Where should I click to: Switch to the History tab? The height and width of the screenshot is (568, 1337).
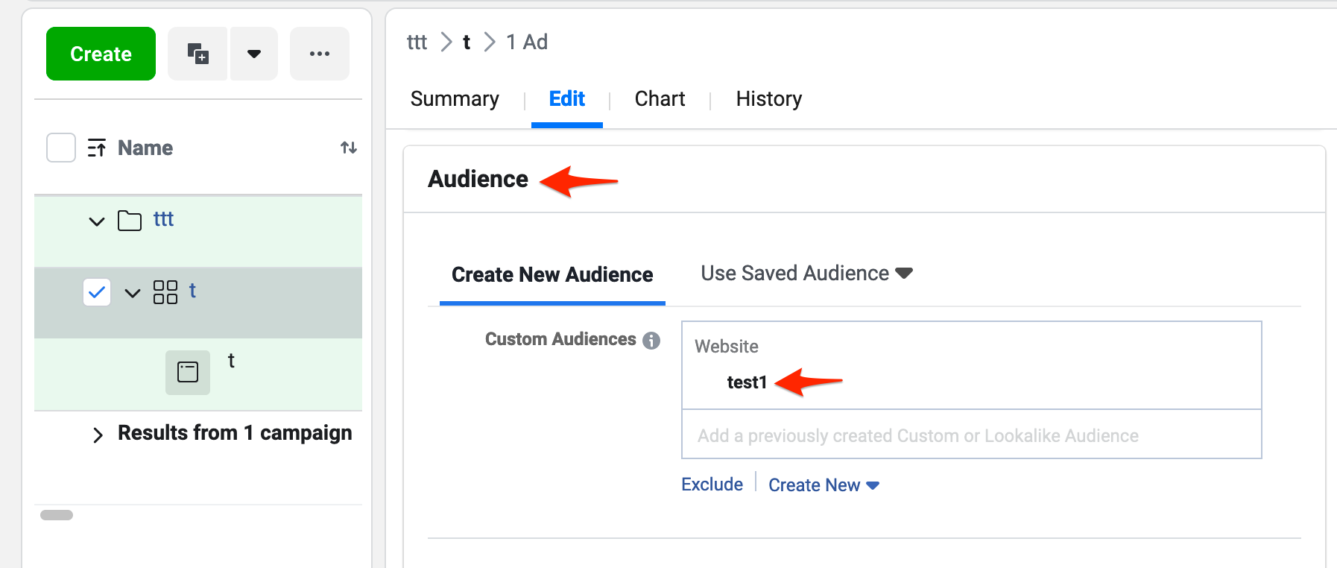pos(769,98)
